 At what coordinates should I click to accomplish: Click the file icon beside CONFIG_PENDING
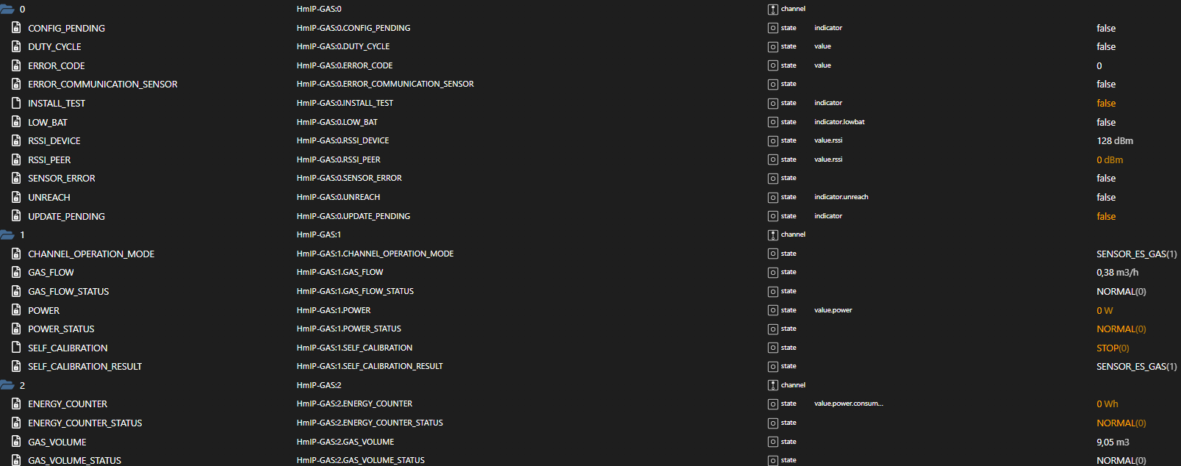[x=16, y=28]
